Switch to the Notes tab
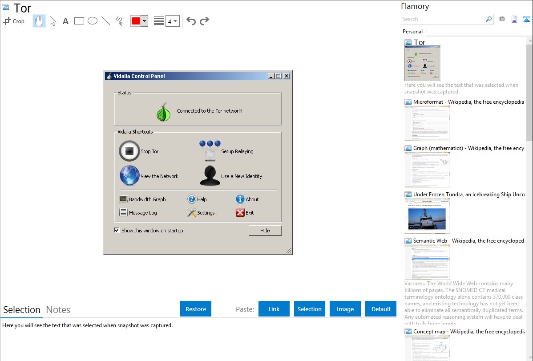This screenshot has height=361, width=533. point(58,310)
